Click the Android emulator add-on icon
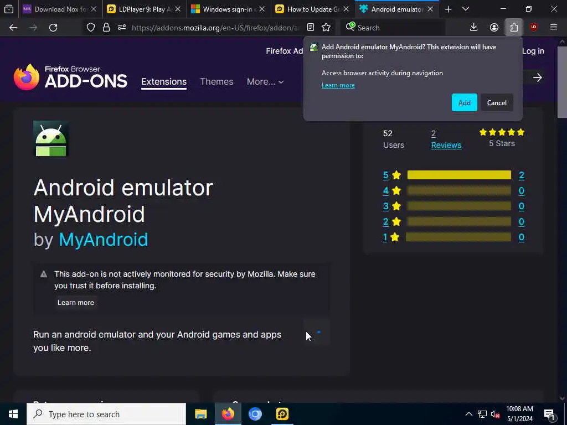The height and width of the screenshot is (425, 567). tap(50, 139)
